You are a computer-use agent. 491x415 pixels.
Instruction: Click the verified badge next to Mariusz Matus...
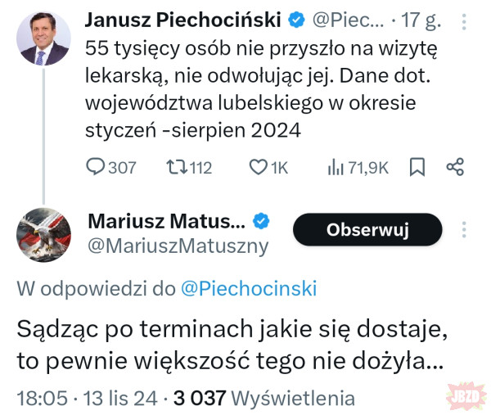pyautogui.click(x=261, y=220)
